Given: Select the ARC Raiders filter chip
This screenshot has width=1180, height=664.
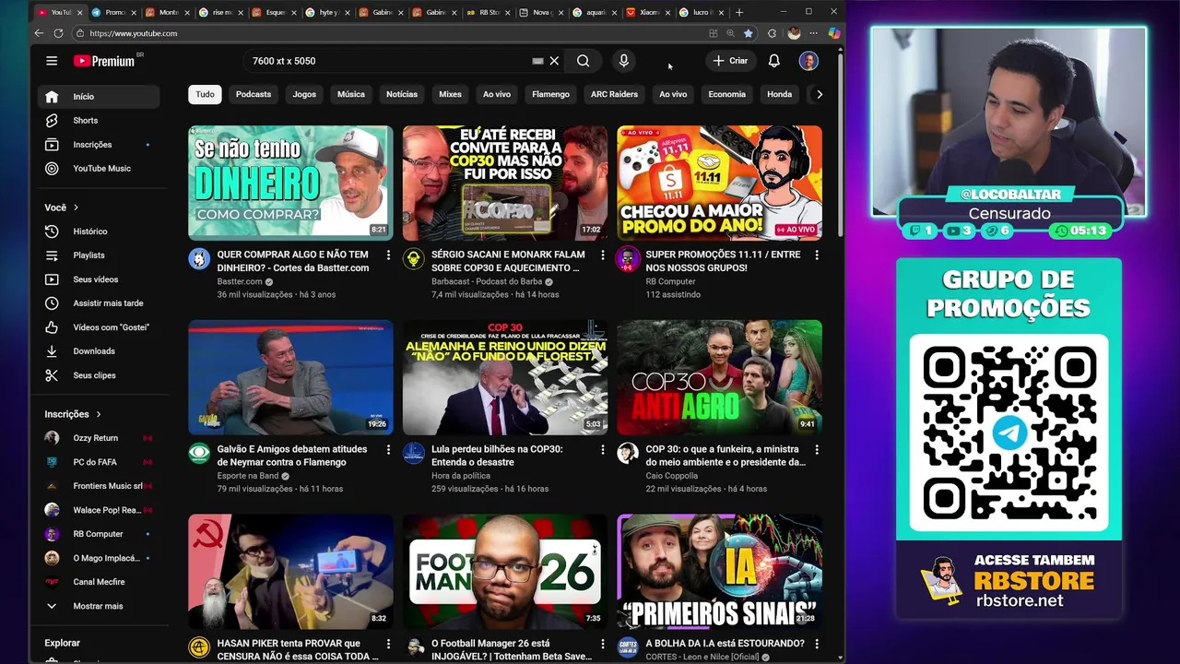Looking at the screenshot, I should tap(614, 94).
